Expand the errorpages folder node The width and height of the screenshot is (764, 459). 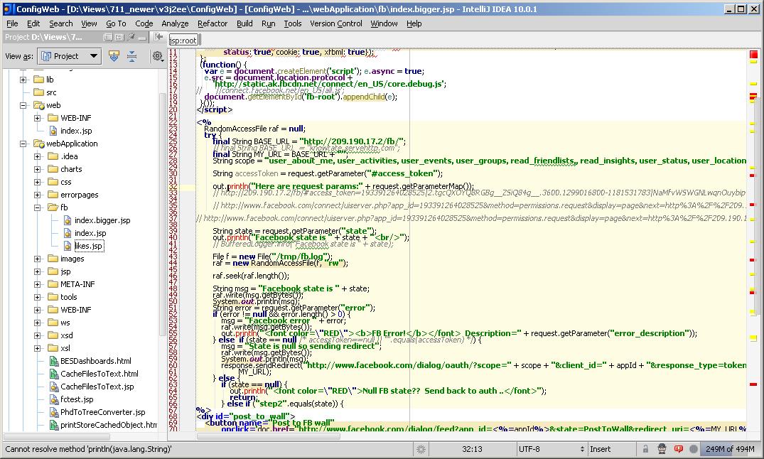38,195
